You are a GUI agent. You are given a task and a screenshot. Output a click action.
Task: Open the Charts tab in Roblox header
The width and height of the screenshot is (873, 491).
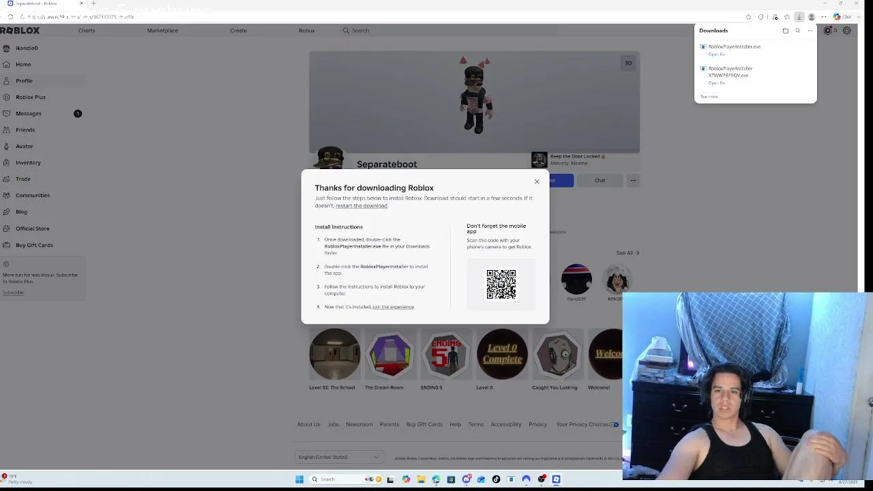click(87, 31)
